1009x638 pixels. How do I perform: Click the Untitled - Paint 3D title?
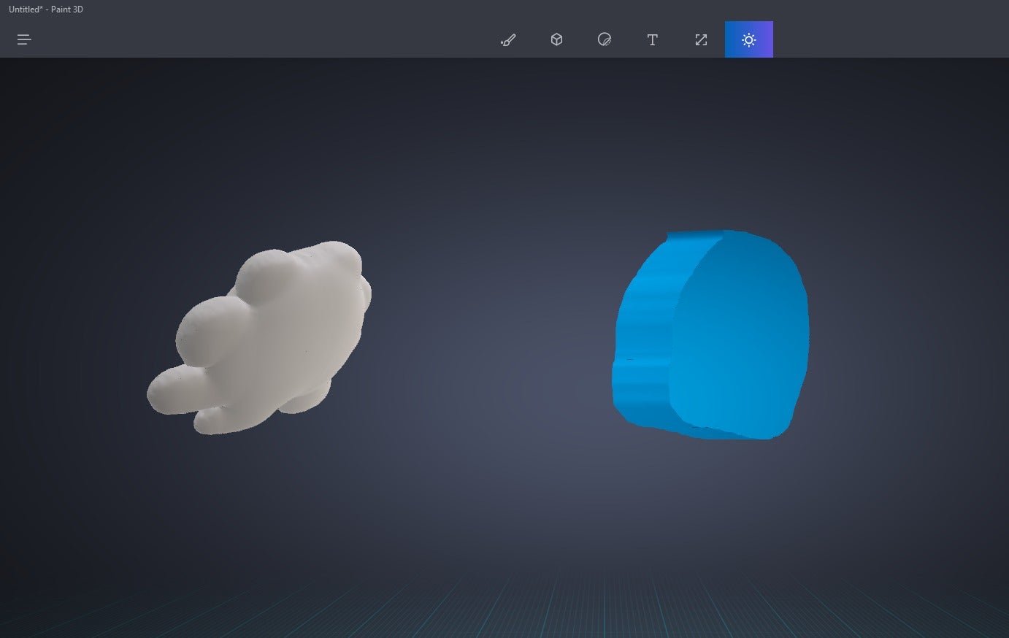46,9
